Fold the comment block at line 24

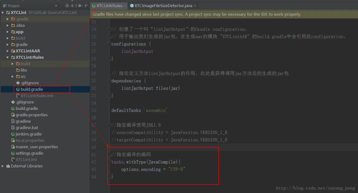point(109,29)
